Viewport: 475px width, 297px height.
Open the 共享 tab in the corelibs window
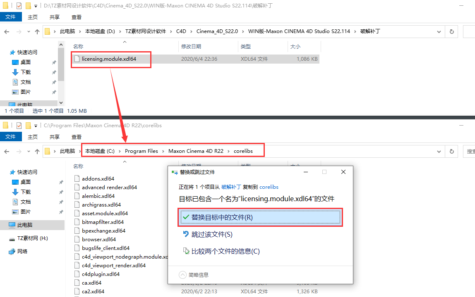coord(55,137)
